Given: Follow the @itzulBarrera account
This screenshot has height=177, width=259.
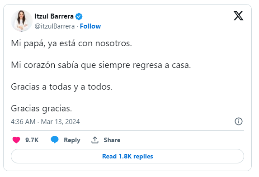Looking at the screenshot, I should click(90, 26).
